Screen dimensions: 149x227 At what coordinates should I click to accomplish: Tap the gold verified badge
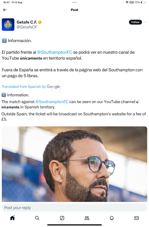pyautogui.click(x=40, y=22)
